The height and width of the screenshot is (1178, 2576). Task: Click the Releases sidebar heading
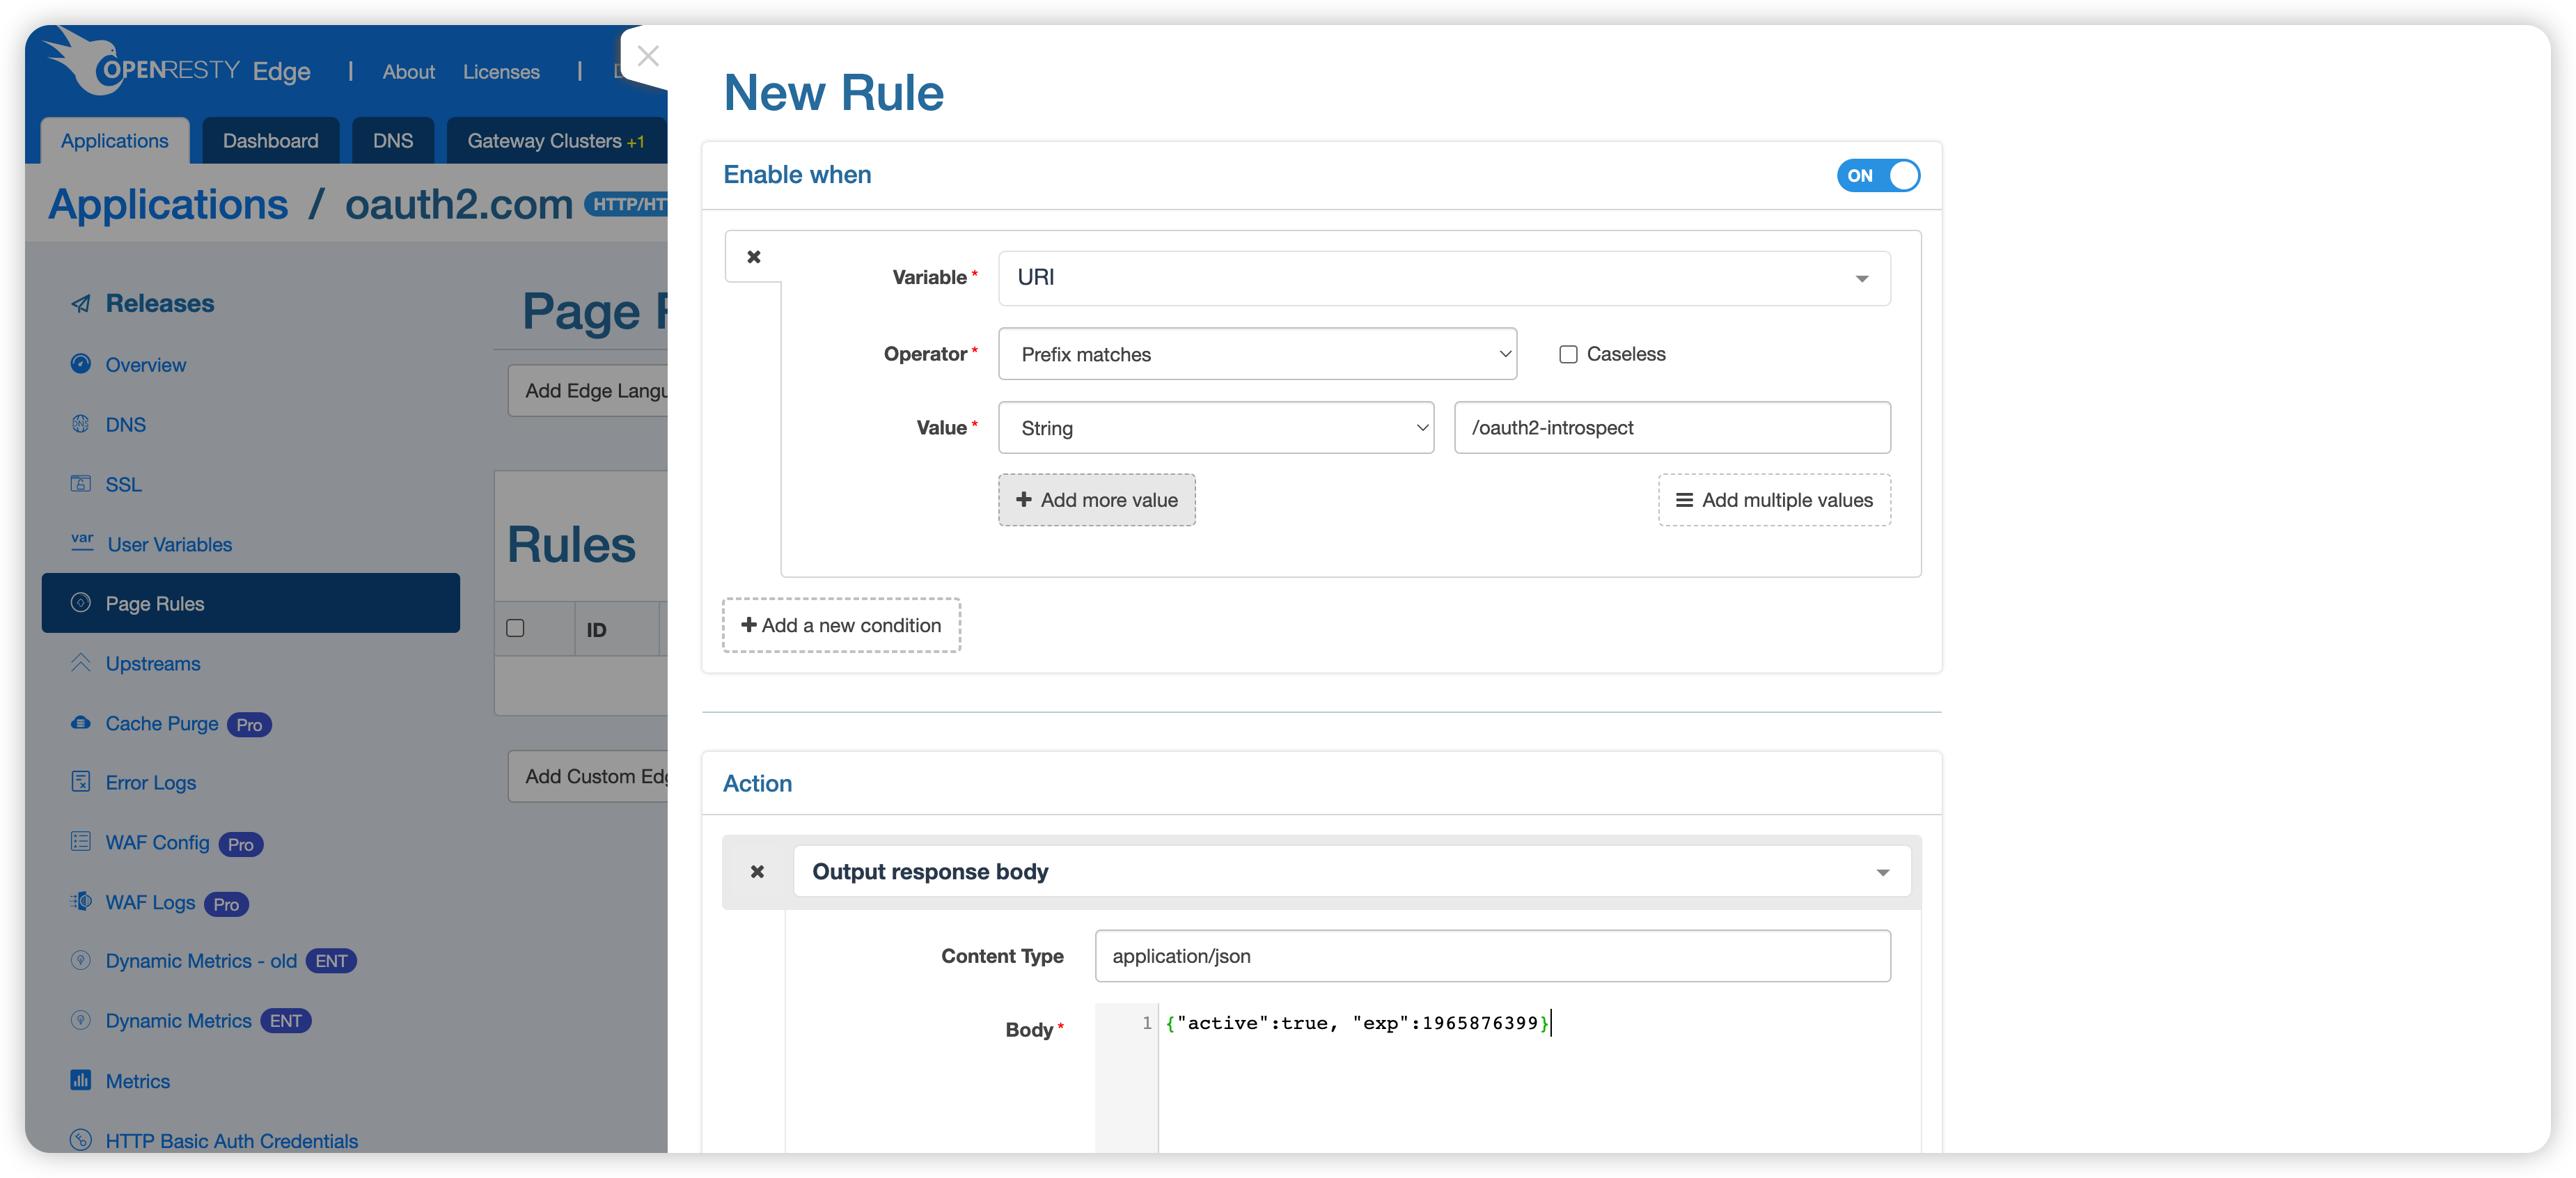[160, 303]
